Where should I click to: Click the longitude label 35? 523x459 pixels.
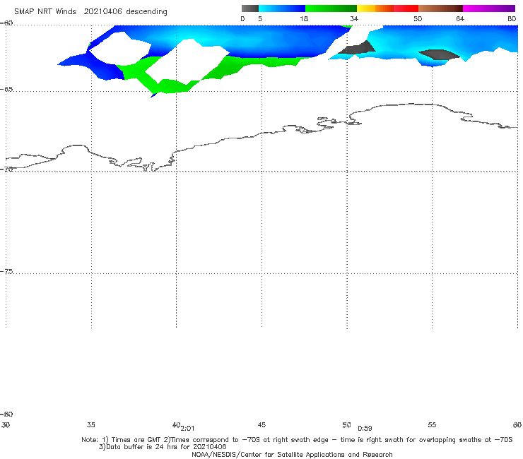coord(91,425)
